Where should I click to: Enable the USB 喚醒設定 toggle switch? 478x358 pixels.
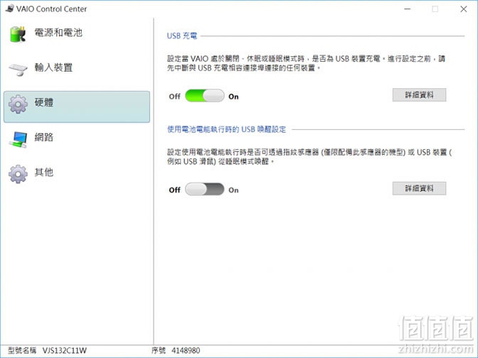pos(205,190)
